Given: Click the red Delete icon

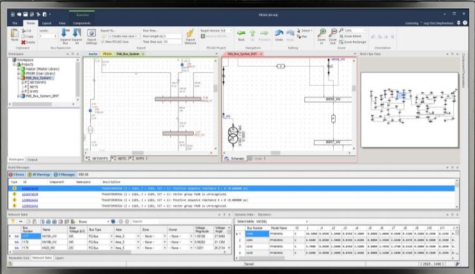Looking at the screenshot, I should coord(23,42).
